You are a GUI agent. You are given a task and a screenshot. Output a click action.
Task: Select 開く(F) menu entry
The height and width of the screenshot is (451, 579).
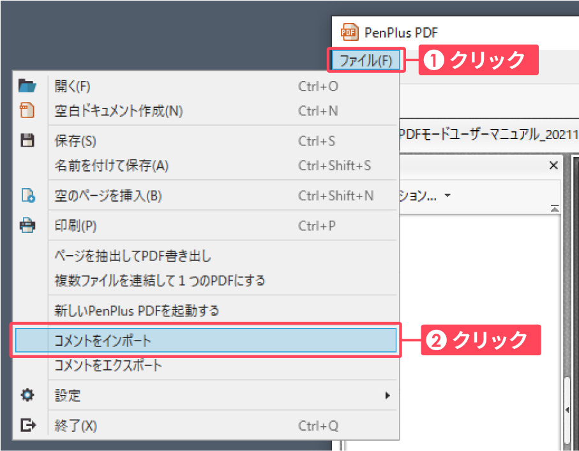click(x=206, y=86)
